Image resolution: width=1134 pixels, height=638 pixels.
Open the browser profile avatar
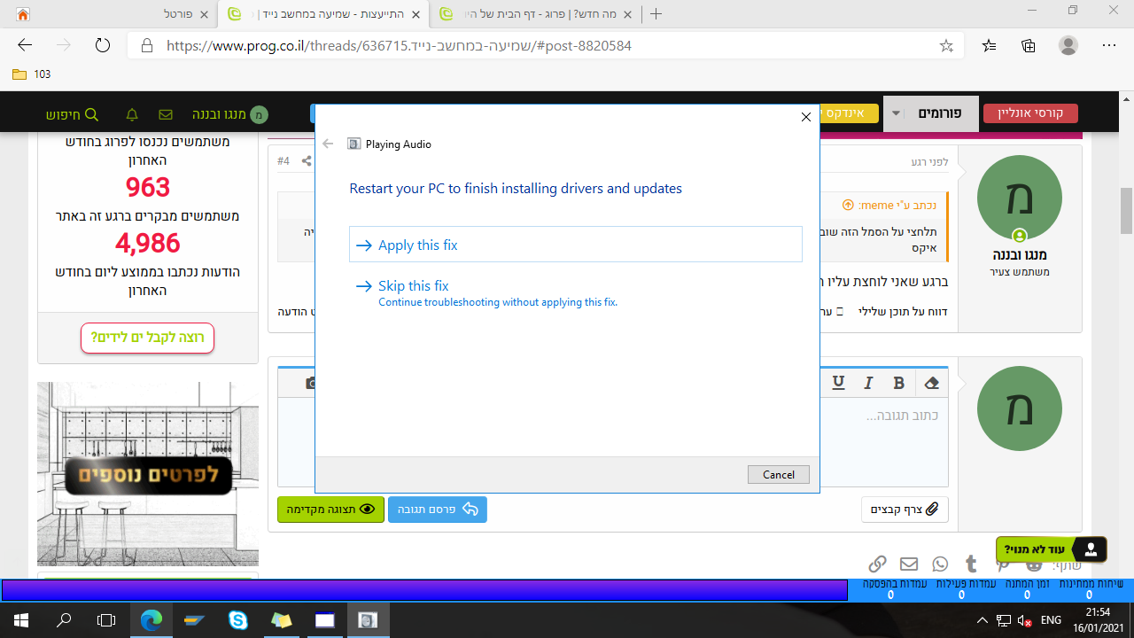pos(1068,45)
